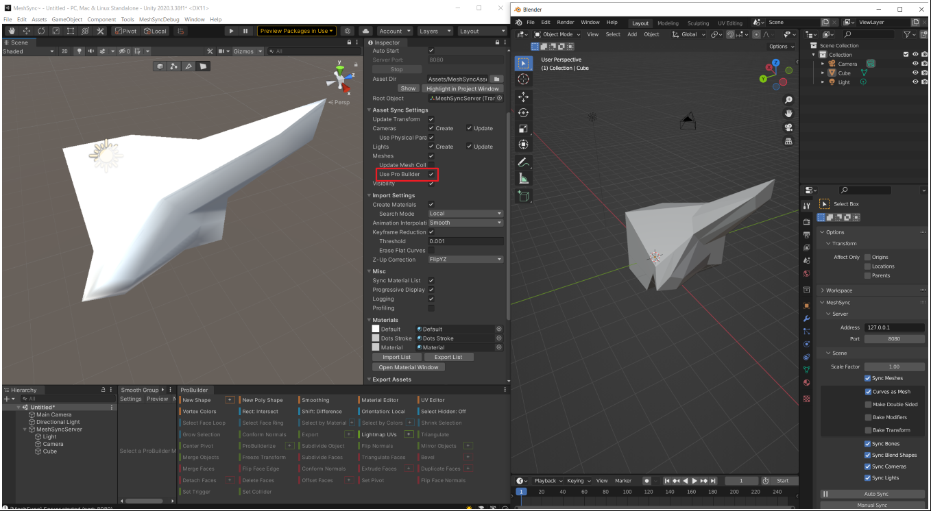Enable the Make Double Sided checkbox

[868, 404]
